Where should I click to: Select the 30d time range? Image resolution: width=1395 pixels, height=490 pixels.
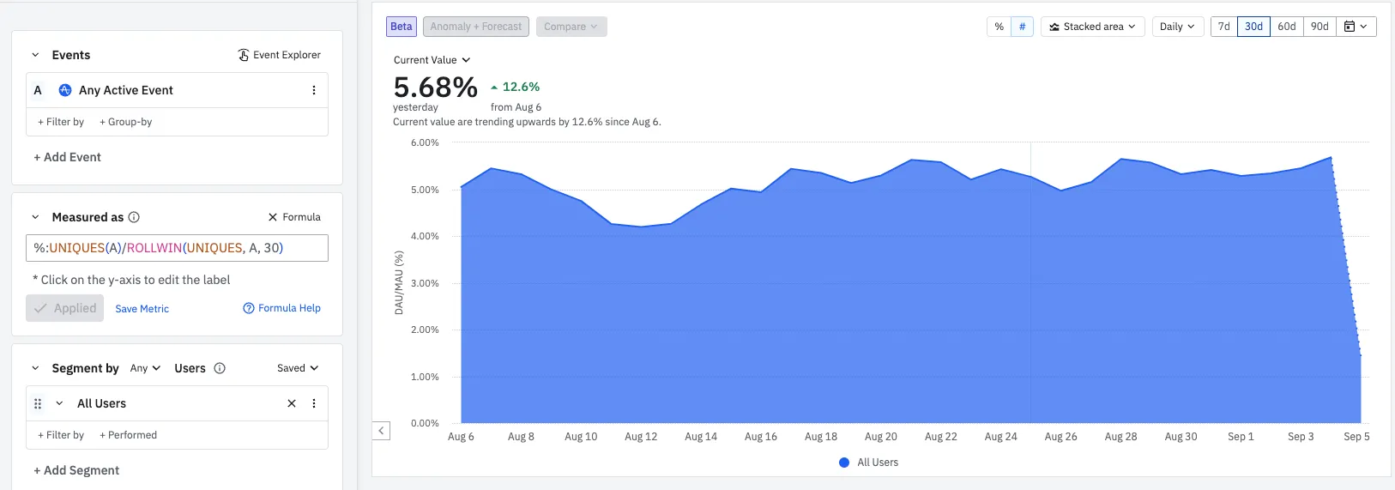pos(1253,27)
